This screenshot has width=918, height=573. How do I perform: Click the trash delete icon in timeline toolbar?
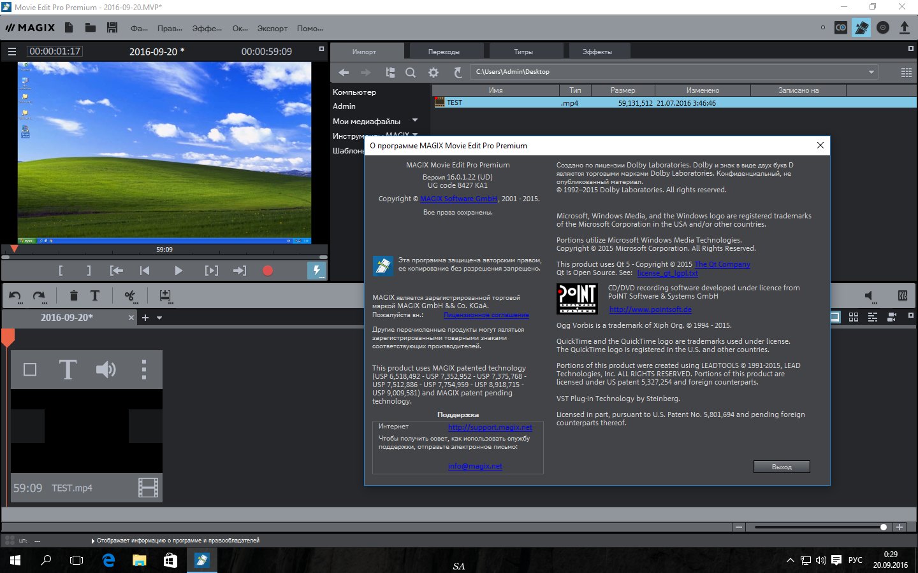tap(74, 295)
